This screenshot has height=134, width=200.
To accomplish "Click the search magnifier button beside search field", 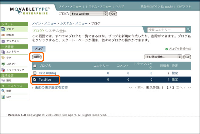I will click(x=188, y=30).
